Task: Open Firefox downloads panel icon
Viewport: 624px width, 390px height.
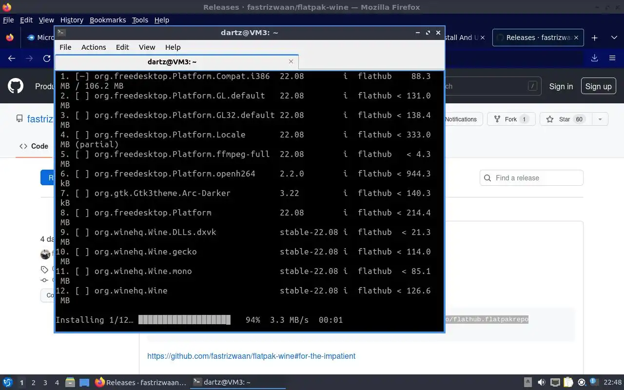Action: [594, 58]
